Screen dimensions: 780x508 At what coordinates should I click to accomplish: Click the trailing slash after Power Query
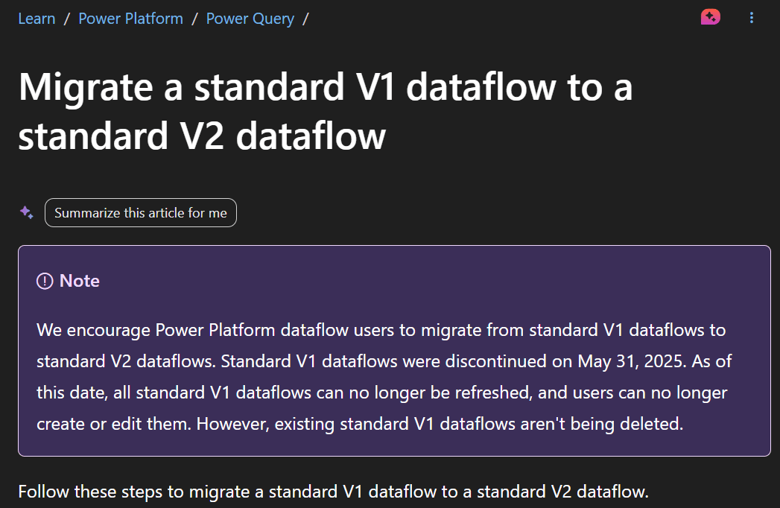tap(305, 19)
